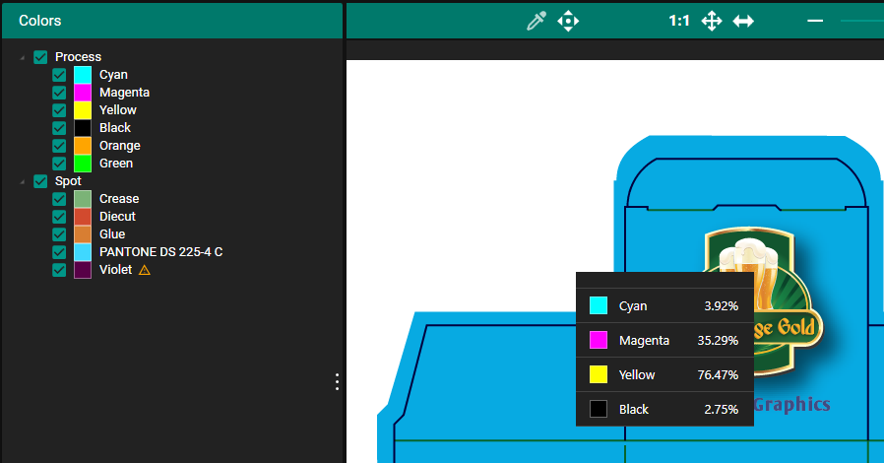Viewport: 884px width, 463px height.
Task: Disable the Diecut spot color checkbox
Action: click(59, 217)
